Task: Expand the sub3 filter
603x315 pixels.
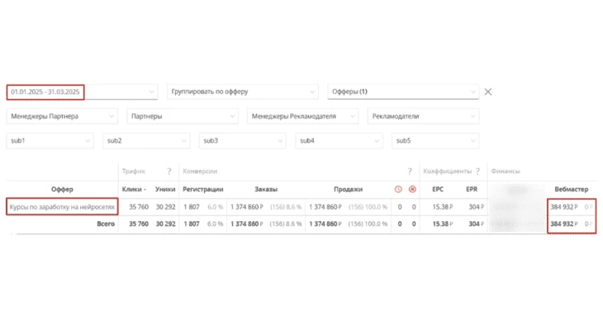Action: [x=242, y=141]
